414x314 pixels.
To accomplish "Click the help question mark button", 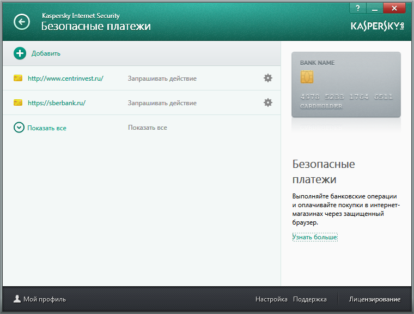I will click(x=358, y=8).
